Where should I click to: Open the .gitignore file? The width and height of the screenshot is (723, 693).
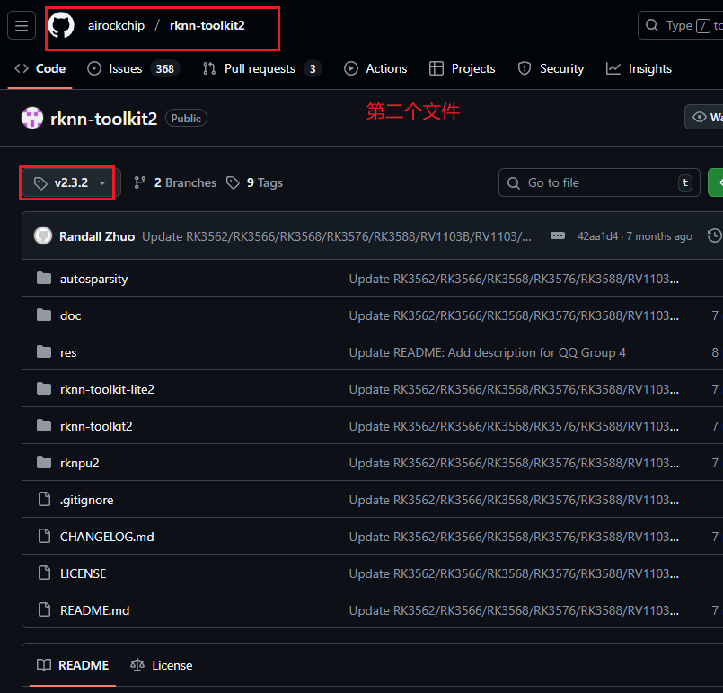point(87,500)
